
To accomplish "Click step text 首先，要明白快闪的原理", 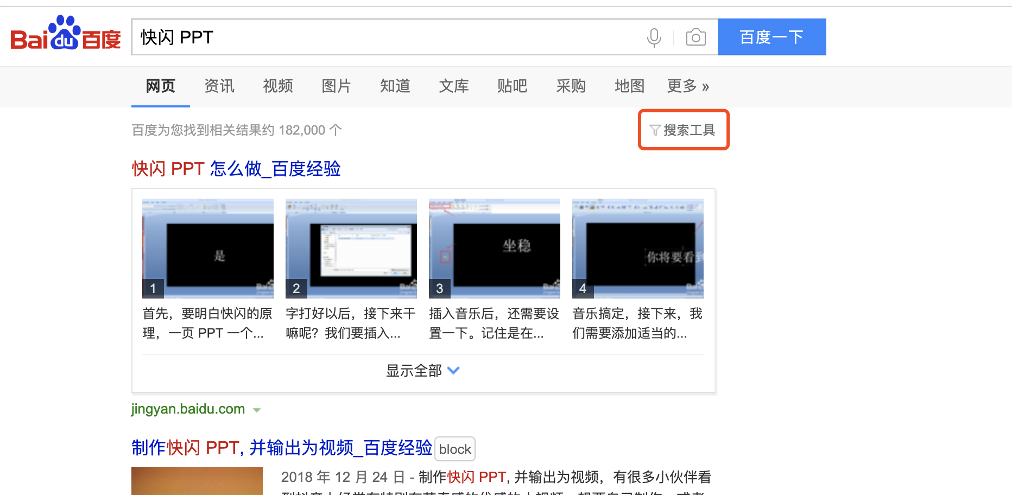I will coord(207,323).
